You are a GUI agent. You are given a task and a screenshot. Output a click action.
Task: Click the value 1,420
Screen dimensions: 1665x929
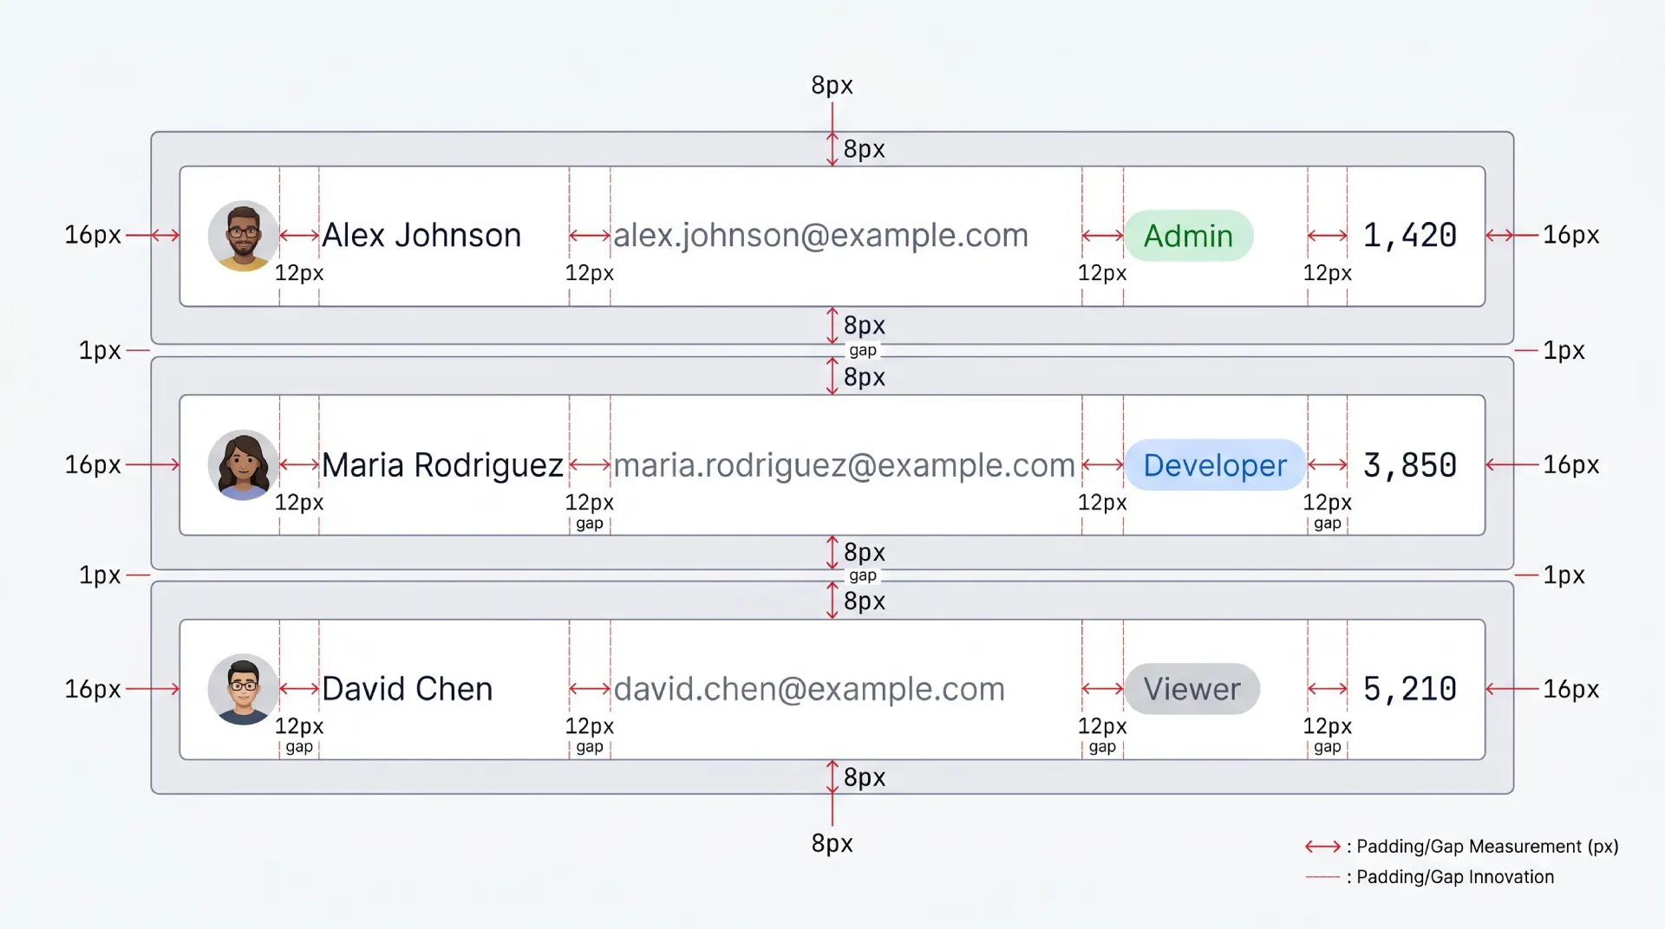1410,236
